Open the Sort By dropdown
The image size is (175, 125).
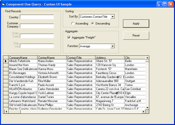(112, 17)
